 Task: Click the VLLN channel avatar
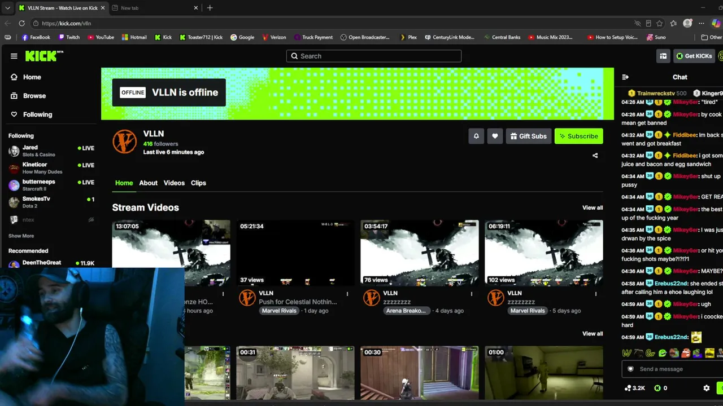coord(124,141)
